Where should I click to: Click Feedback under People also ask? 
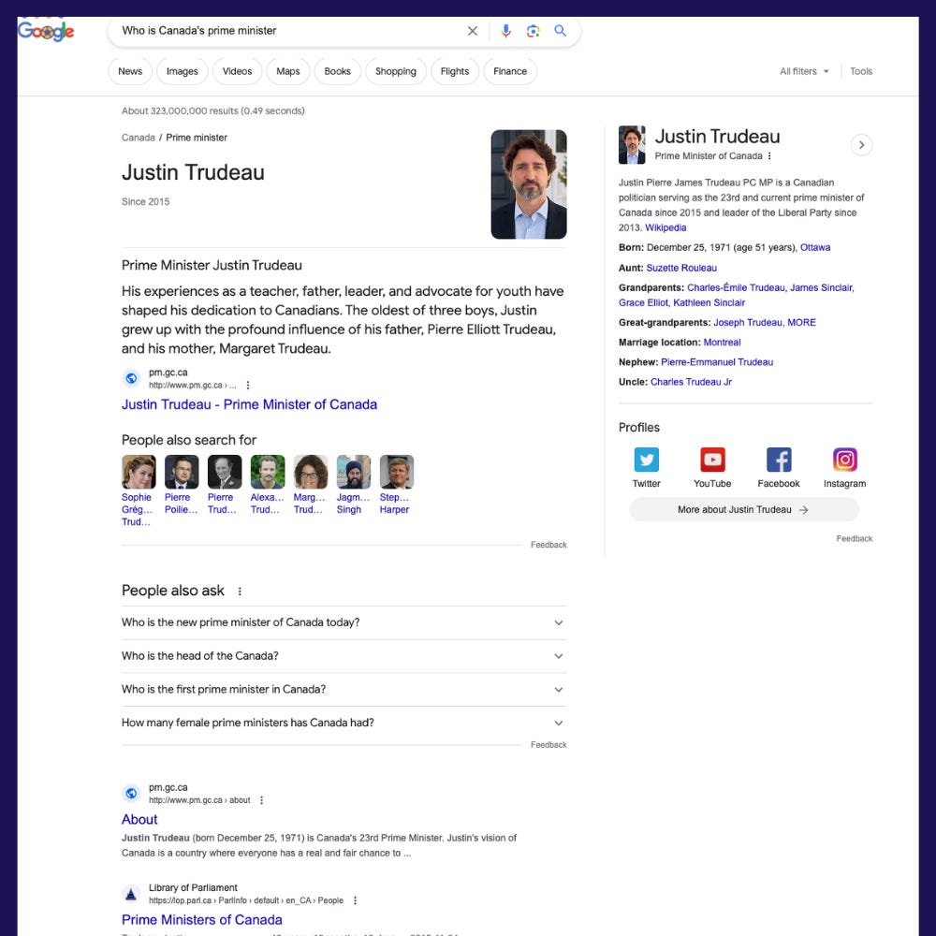548,745
